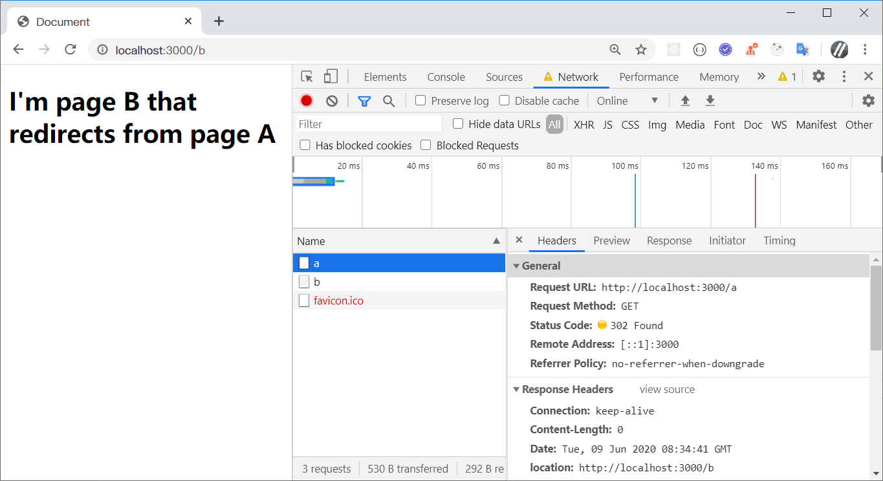Viewport: 883px width, 481px height.
Task: Open DevTools settings gear beside the warning count
Action: tap(819, 76)
